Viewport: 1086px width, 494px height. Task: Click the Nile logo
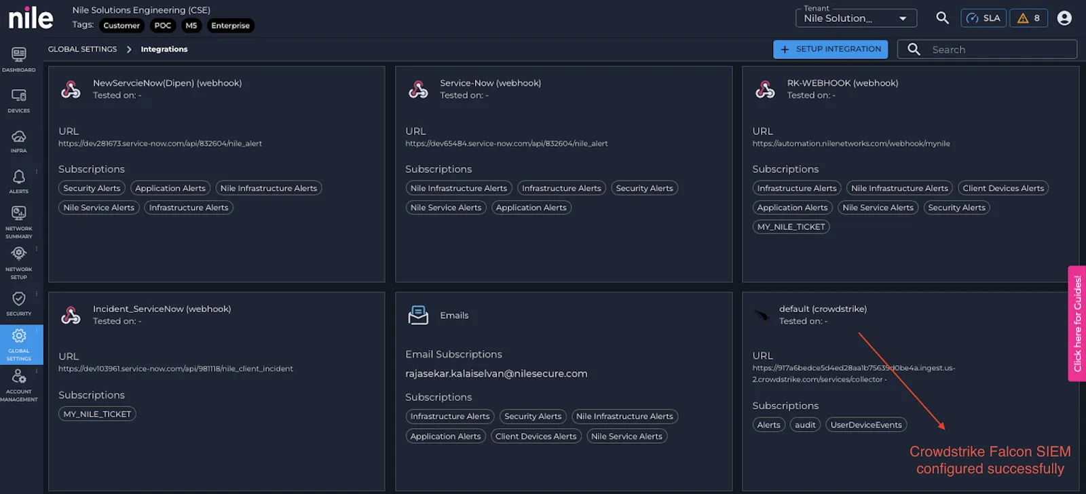point(31,18)
